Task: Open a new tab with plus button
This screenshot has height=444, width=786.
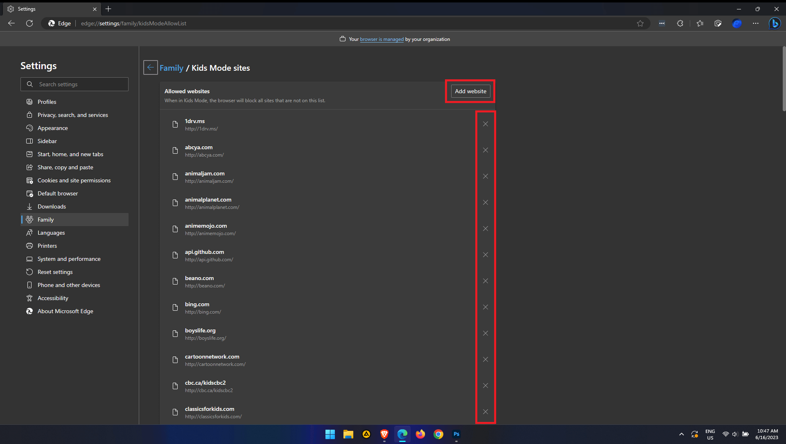Action: point(108,9)
